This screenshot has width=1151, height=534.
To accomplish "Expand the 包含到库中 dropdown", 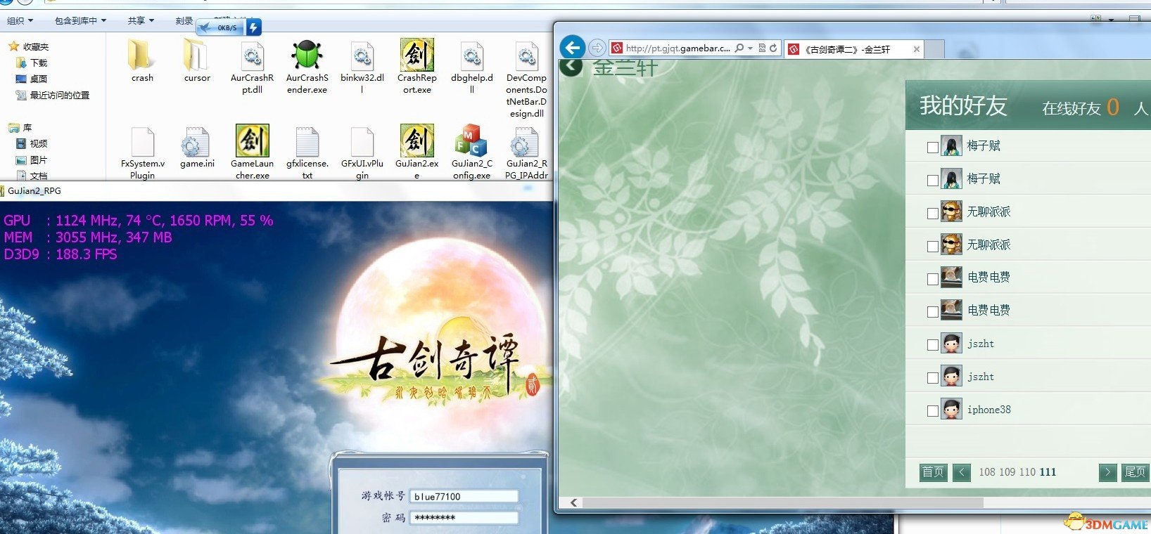I will click(80, 21).
